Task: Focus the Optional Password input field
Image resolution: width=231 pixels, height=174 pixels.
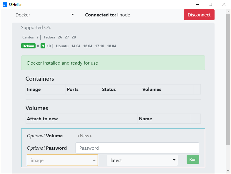Action: point(137,148)
